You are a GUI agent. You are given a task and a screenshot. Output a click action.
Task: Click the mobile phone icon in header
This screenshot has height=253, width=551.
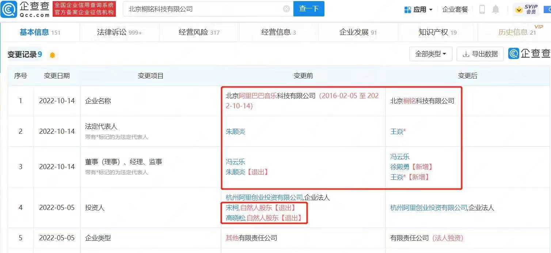(x=482, y=9)
